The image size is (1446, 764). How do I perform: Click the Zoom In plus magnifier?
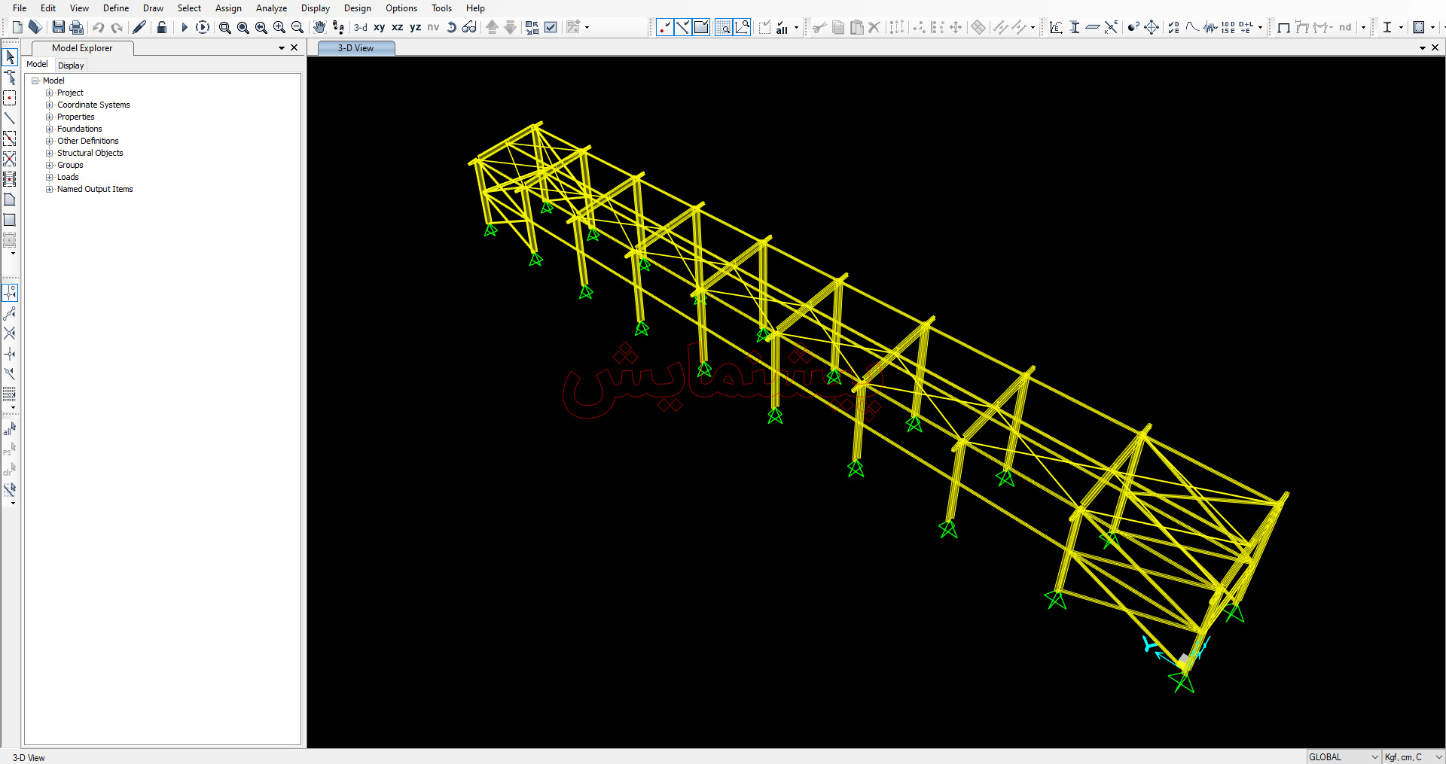[x=279, y=27]
